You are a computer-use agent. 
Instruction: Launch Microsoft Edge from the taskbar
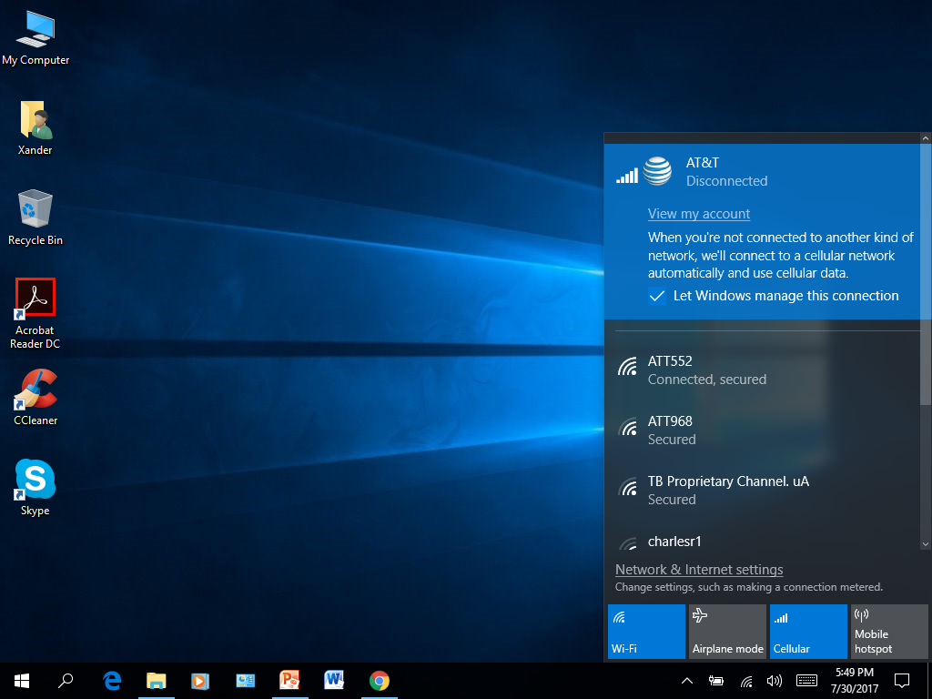point(112,681)
